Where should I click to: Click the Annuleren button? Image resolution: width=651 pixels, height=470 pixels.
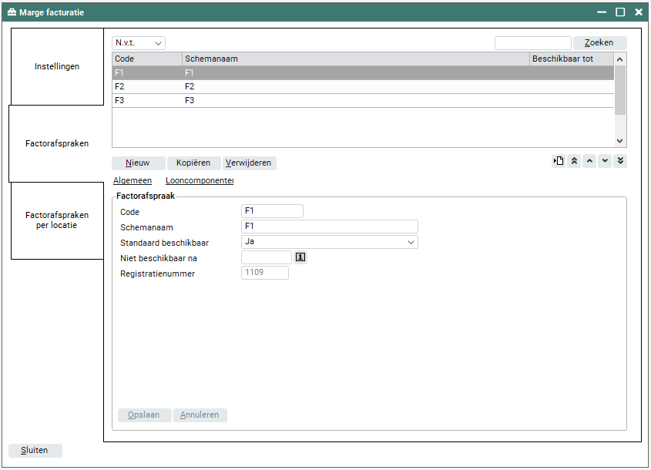click(200, 415)
